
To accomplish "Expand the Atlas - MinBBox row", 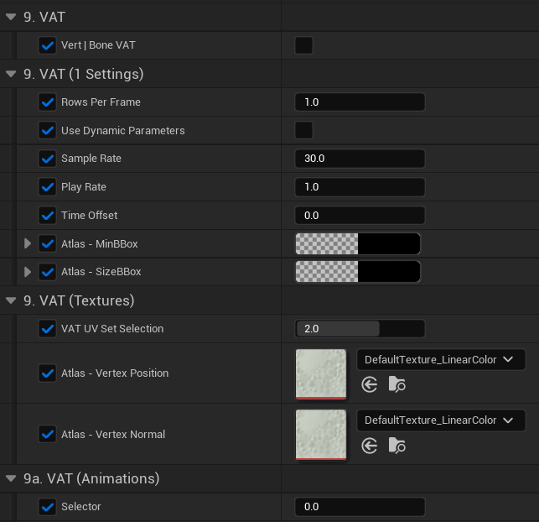I will (28, 243).
